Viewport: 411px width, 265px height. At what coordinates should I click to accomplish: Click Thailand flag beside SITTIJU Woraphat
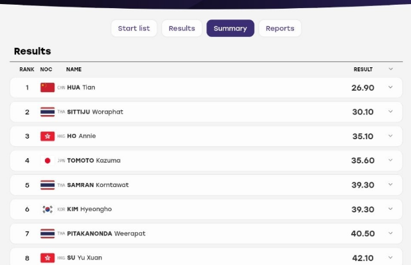coord(48,112)
